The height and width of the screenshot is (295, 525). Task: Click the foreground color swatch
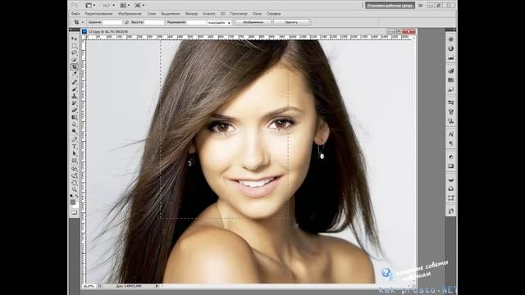coord(73,202)
